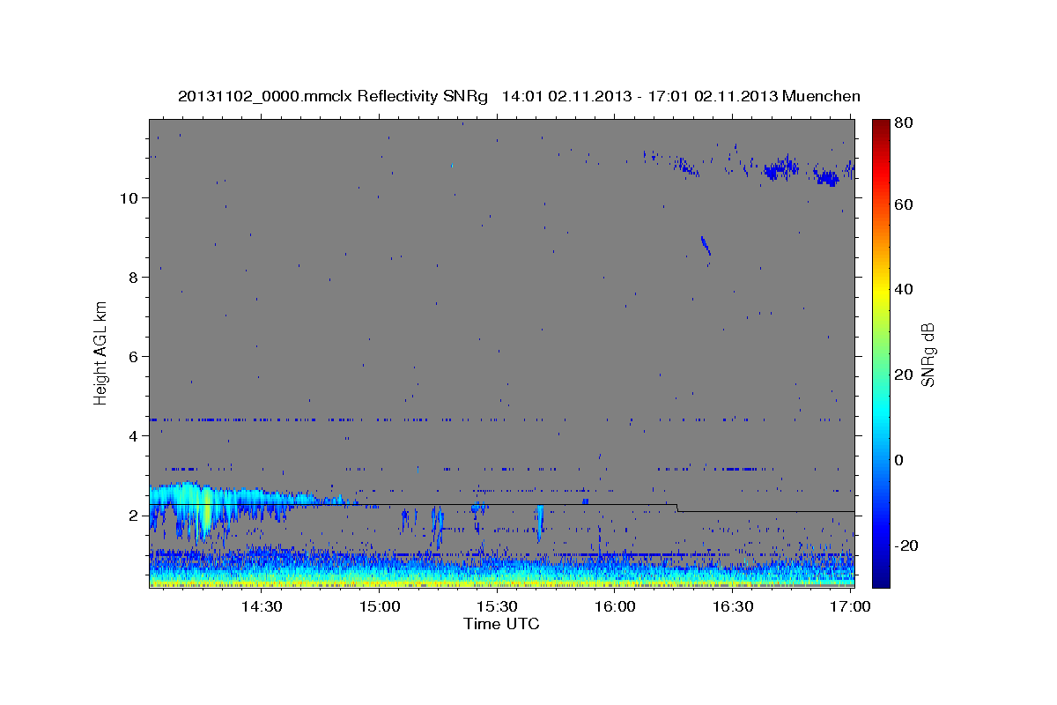1057x705 pixels.
Task: Click the colorbar tick label -20
Action: tap(908, 545)
